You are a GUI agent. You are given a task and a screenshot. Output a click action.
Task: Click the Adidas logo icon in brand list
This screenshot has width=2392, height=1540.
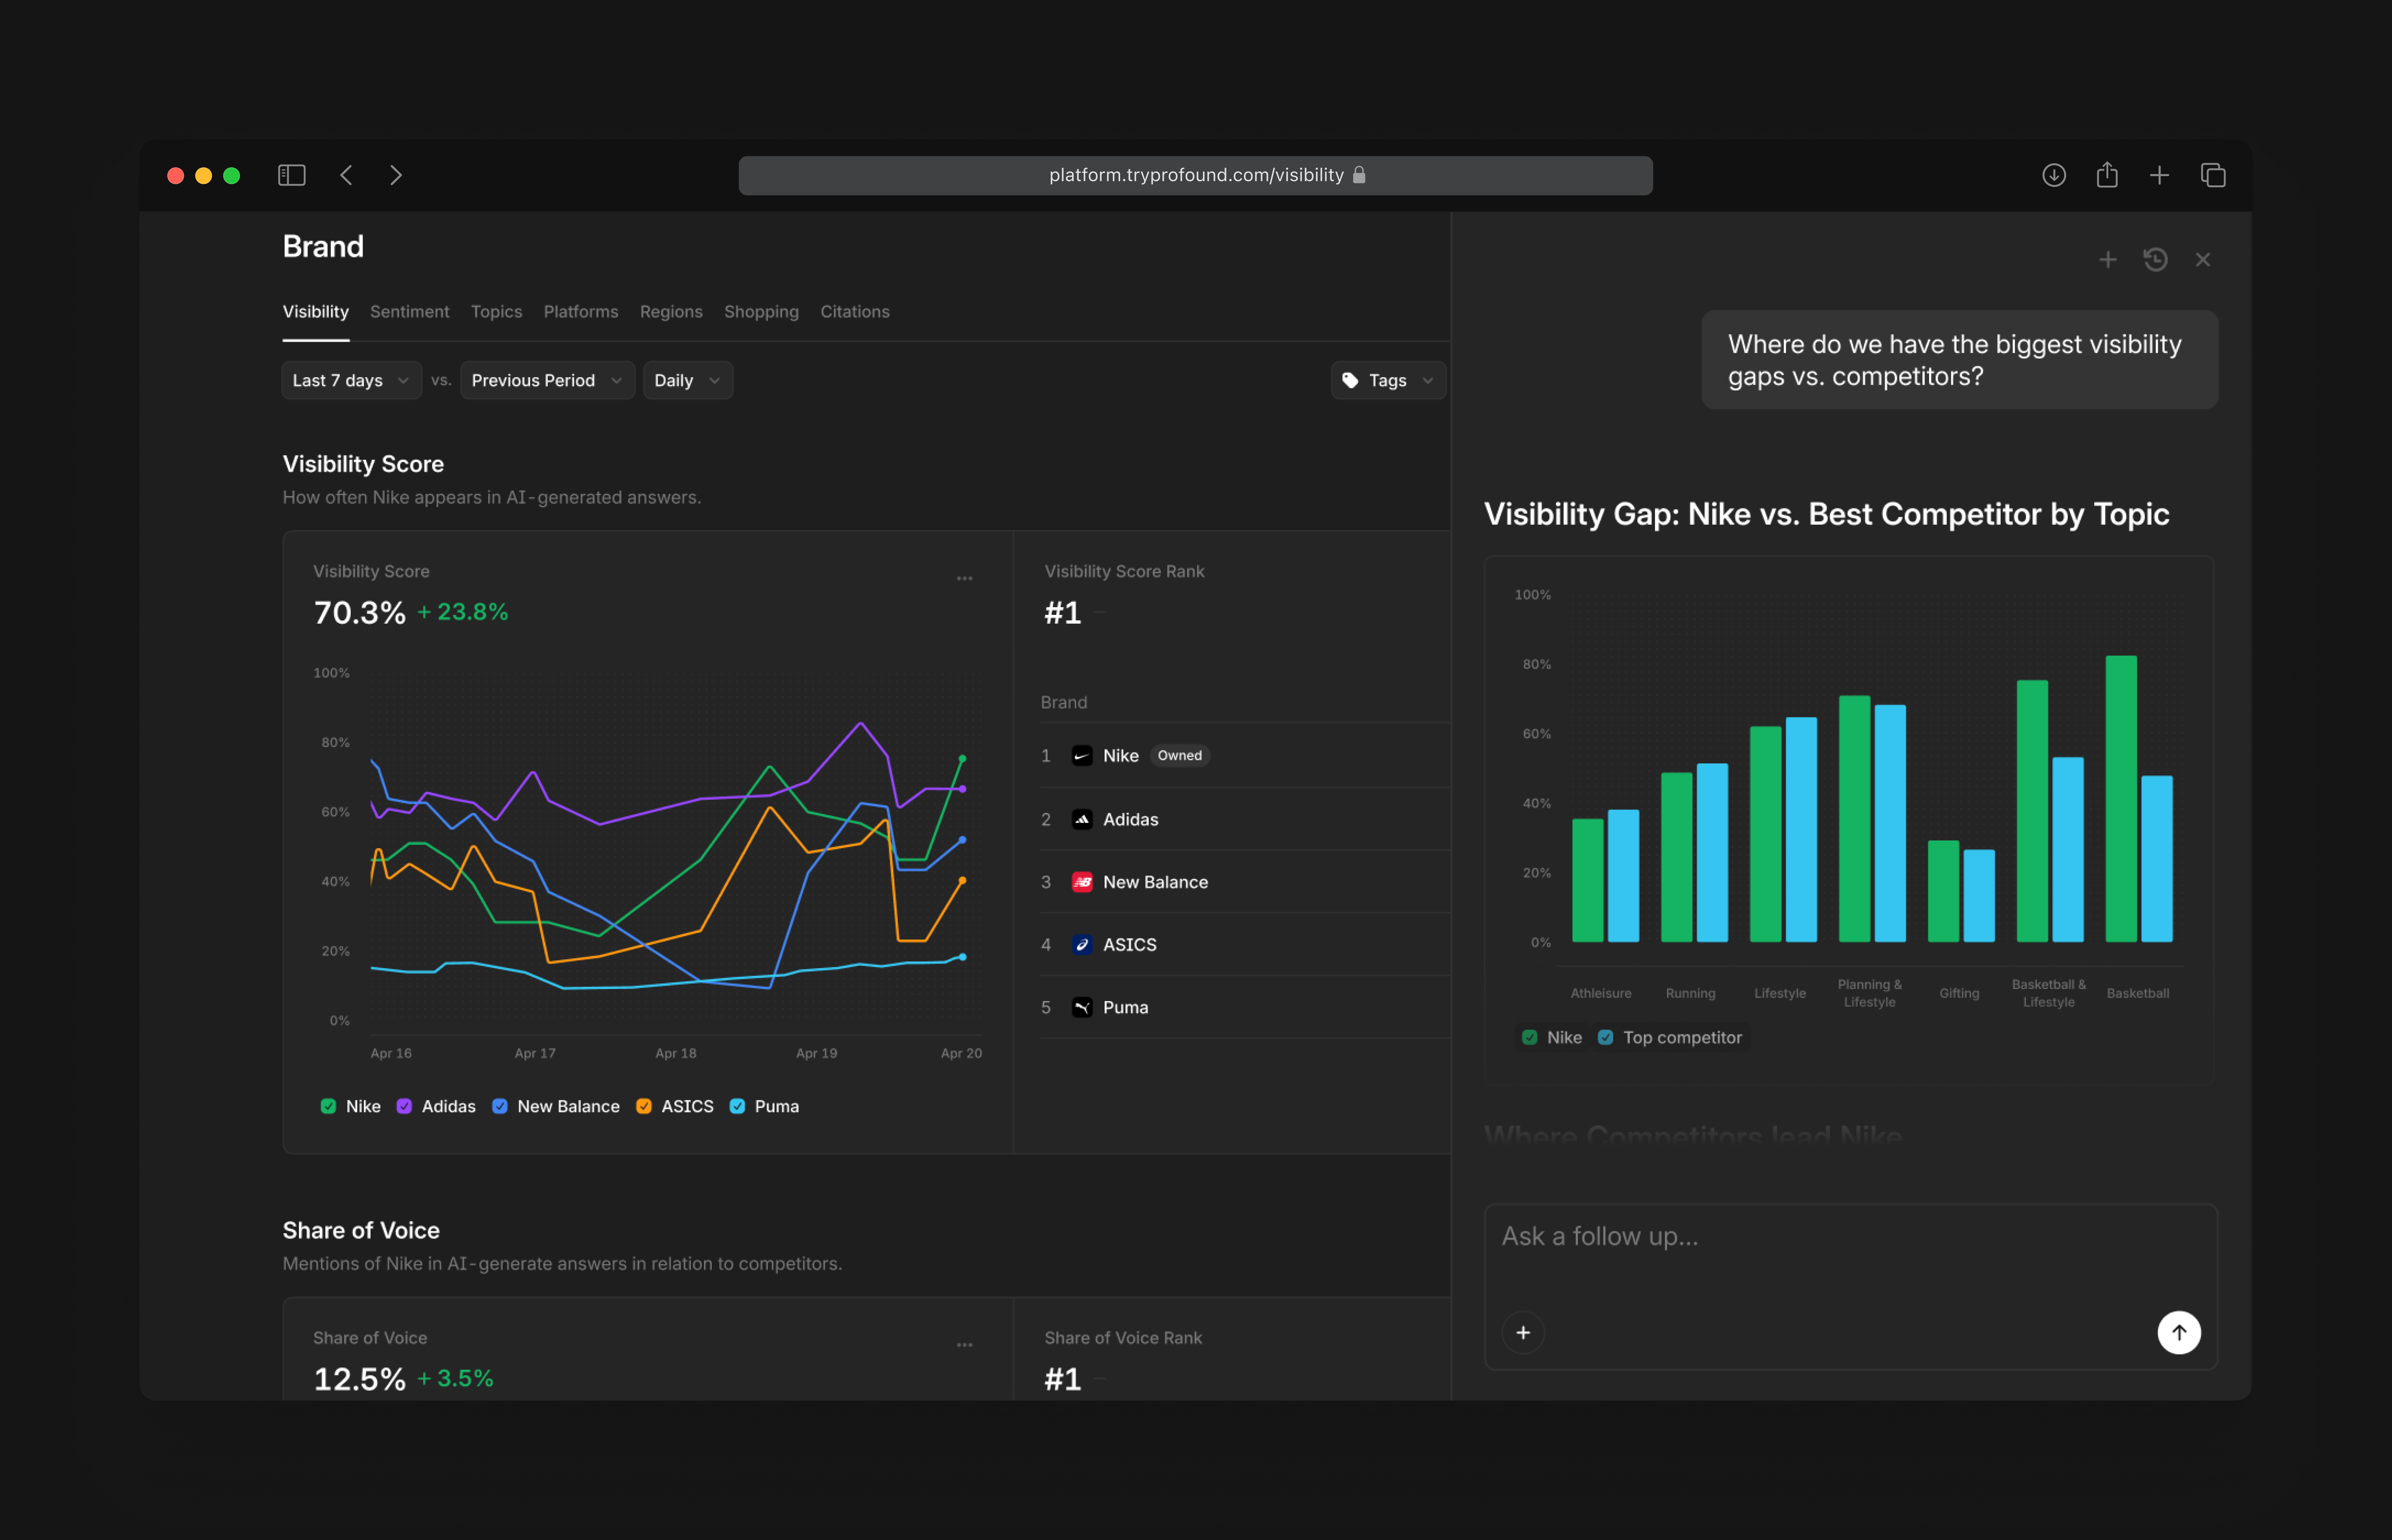(1082, 820)
